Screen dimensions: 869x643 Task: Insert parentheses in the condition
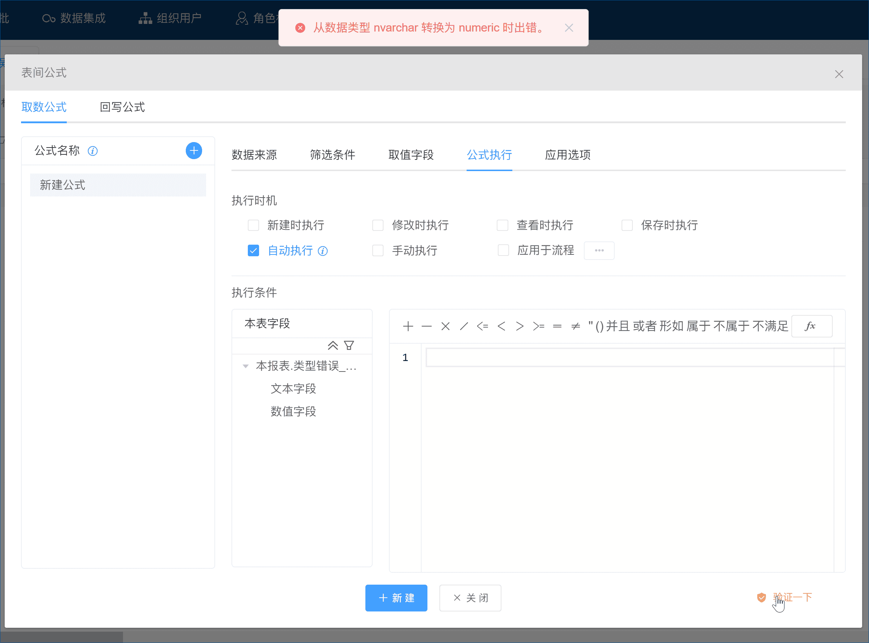point(600,326)
